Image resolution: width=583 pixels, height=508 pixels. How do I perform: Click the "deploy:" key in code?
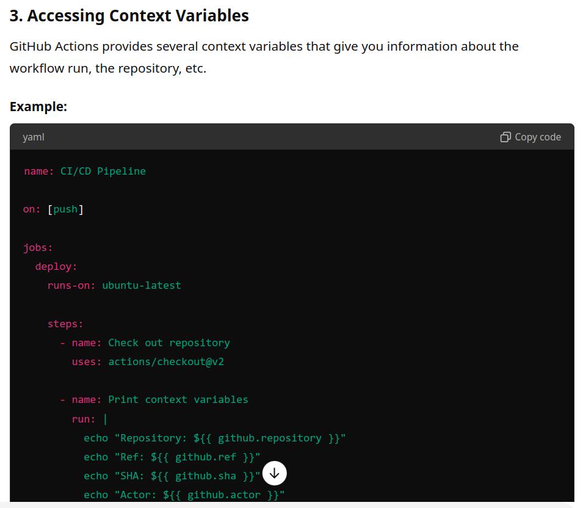(56, 266)
